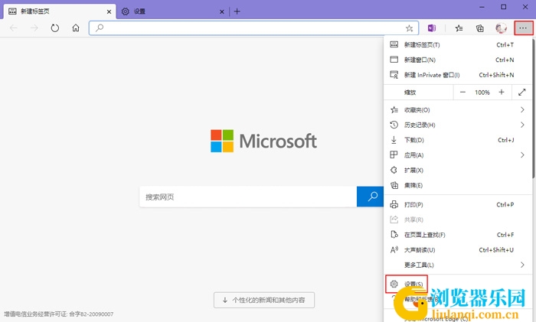The height and width of the screenshot is (322, 536).
Task: Open the Favorites list toolbar icon
Action: click(459, 28)
